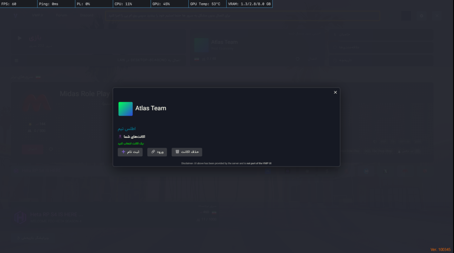The width and height of the screenshot is (454, 253).
Task: Close the Atlas Team dialog
Action: (x=335, y=92)
